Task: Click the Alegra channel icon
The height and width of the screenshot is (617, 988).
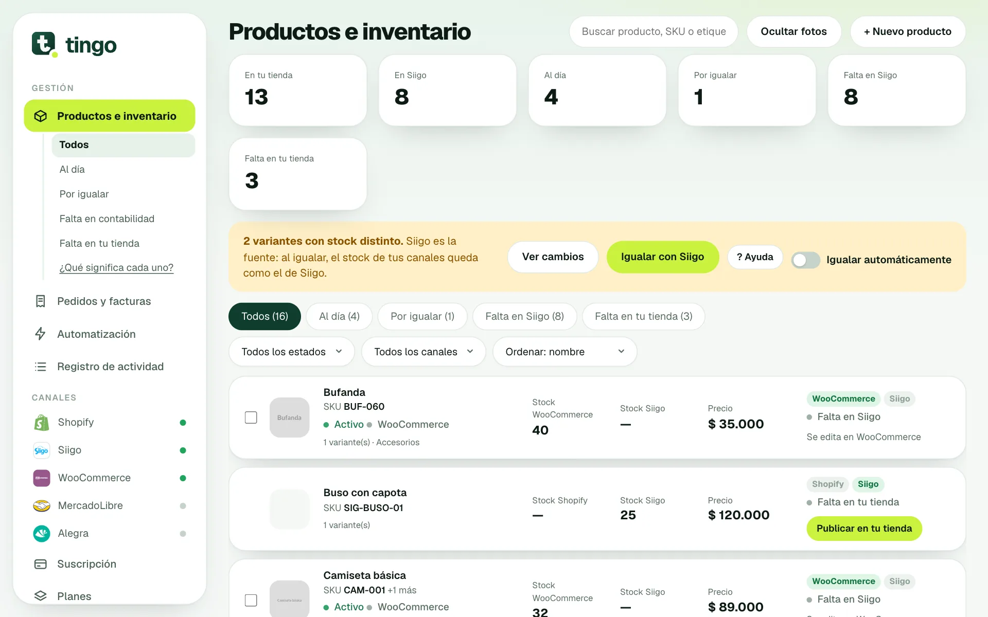Action: click(x=42, y=534)
